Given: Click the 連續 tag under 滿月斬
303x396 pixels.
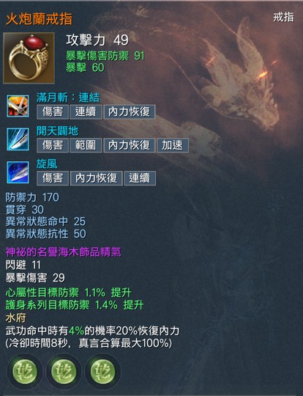Looking at the screenshot, I should pyautogui.click(x=86, y=112).
